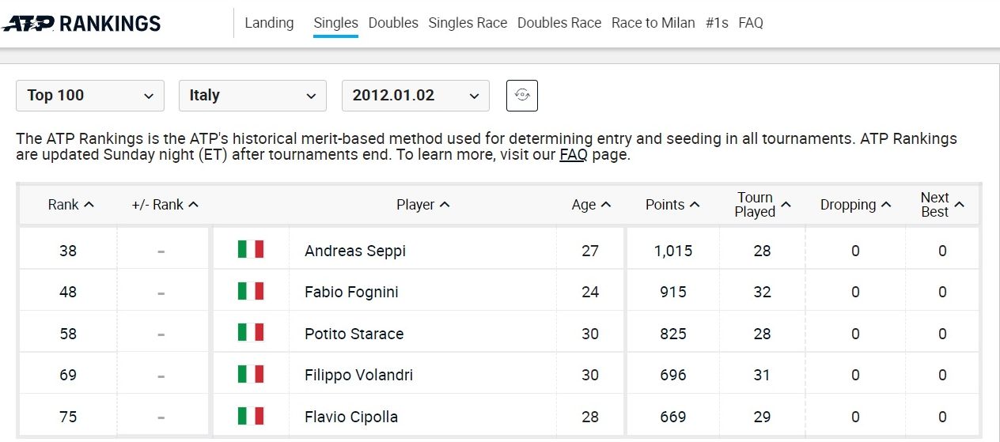Open the Top 100 dropdown
The height and width of the screenshot is (442, 1000).
tap(90, 96)
